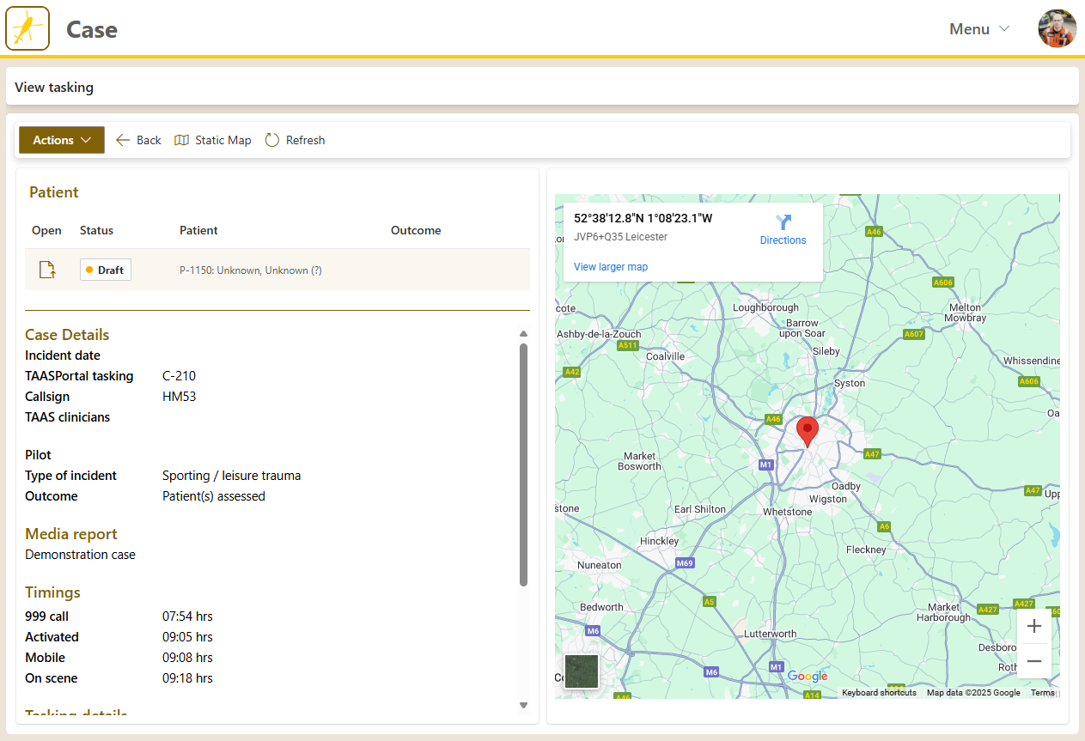Select patient P-1150 Unknown entry
The width and height of the screenshot is (1085, 741).
(x=250, y=270)
